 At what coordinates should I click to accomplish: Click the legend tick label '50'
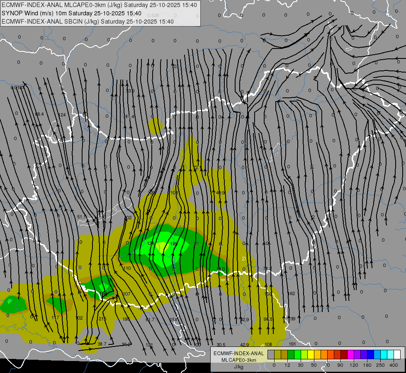coord(314,365)
